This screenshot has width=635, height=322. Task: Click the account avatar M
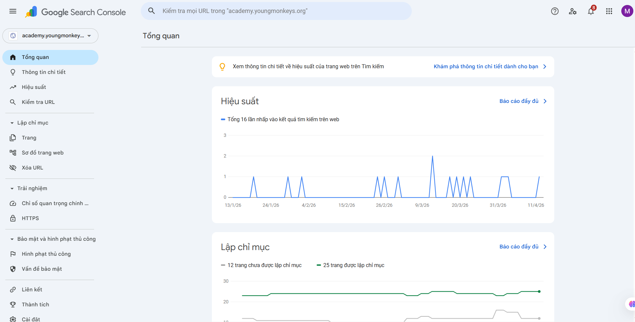(627, 11)
